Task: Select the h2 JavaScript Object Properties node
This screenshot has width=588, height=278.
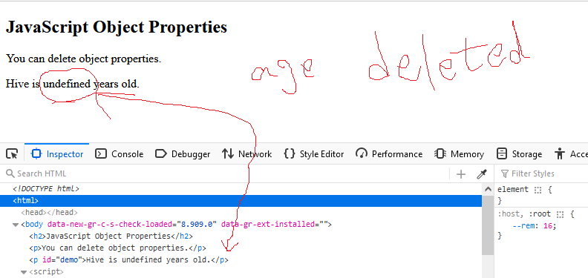Action: (x=111, y=236)
